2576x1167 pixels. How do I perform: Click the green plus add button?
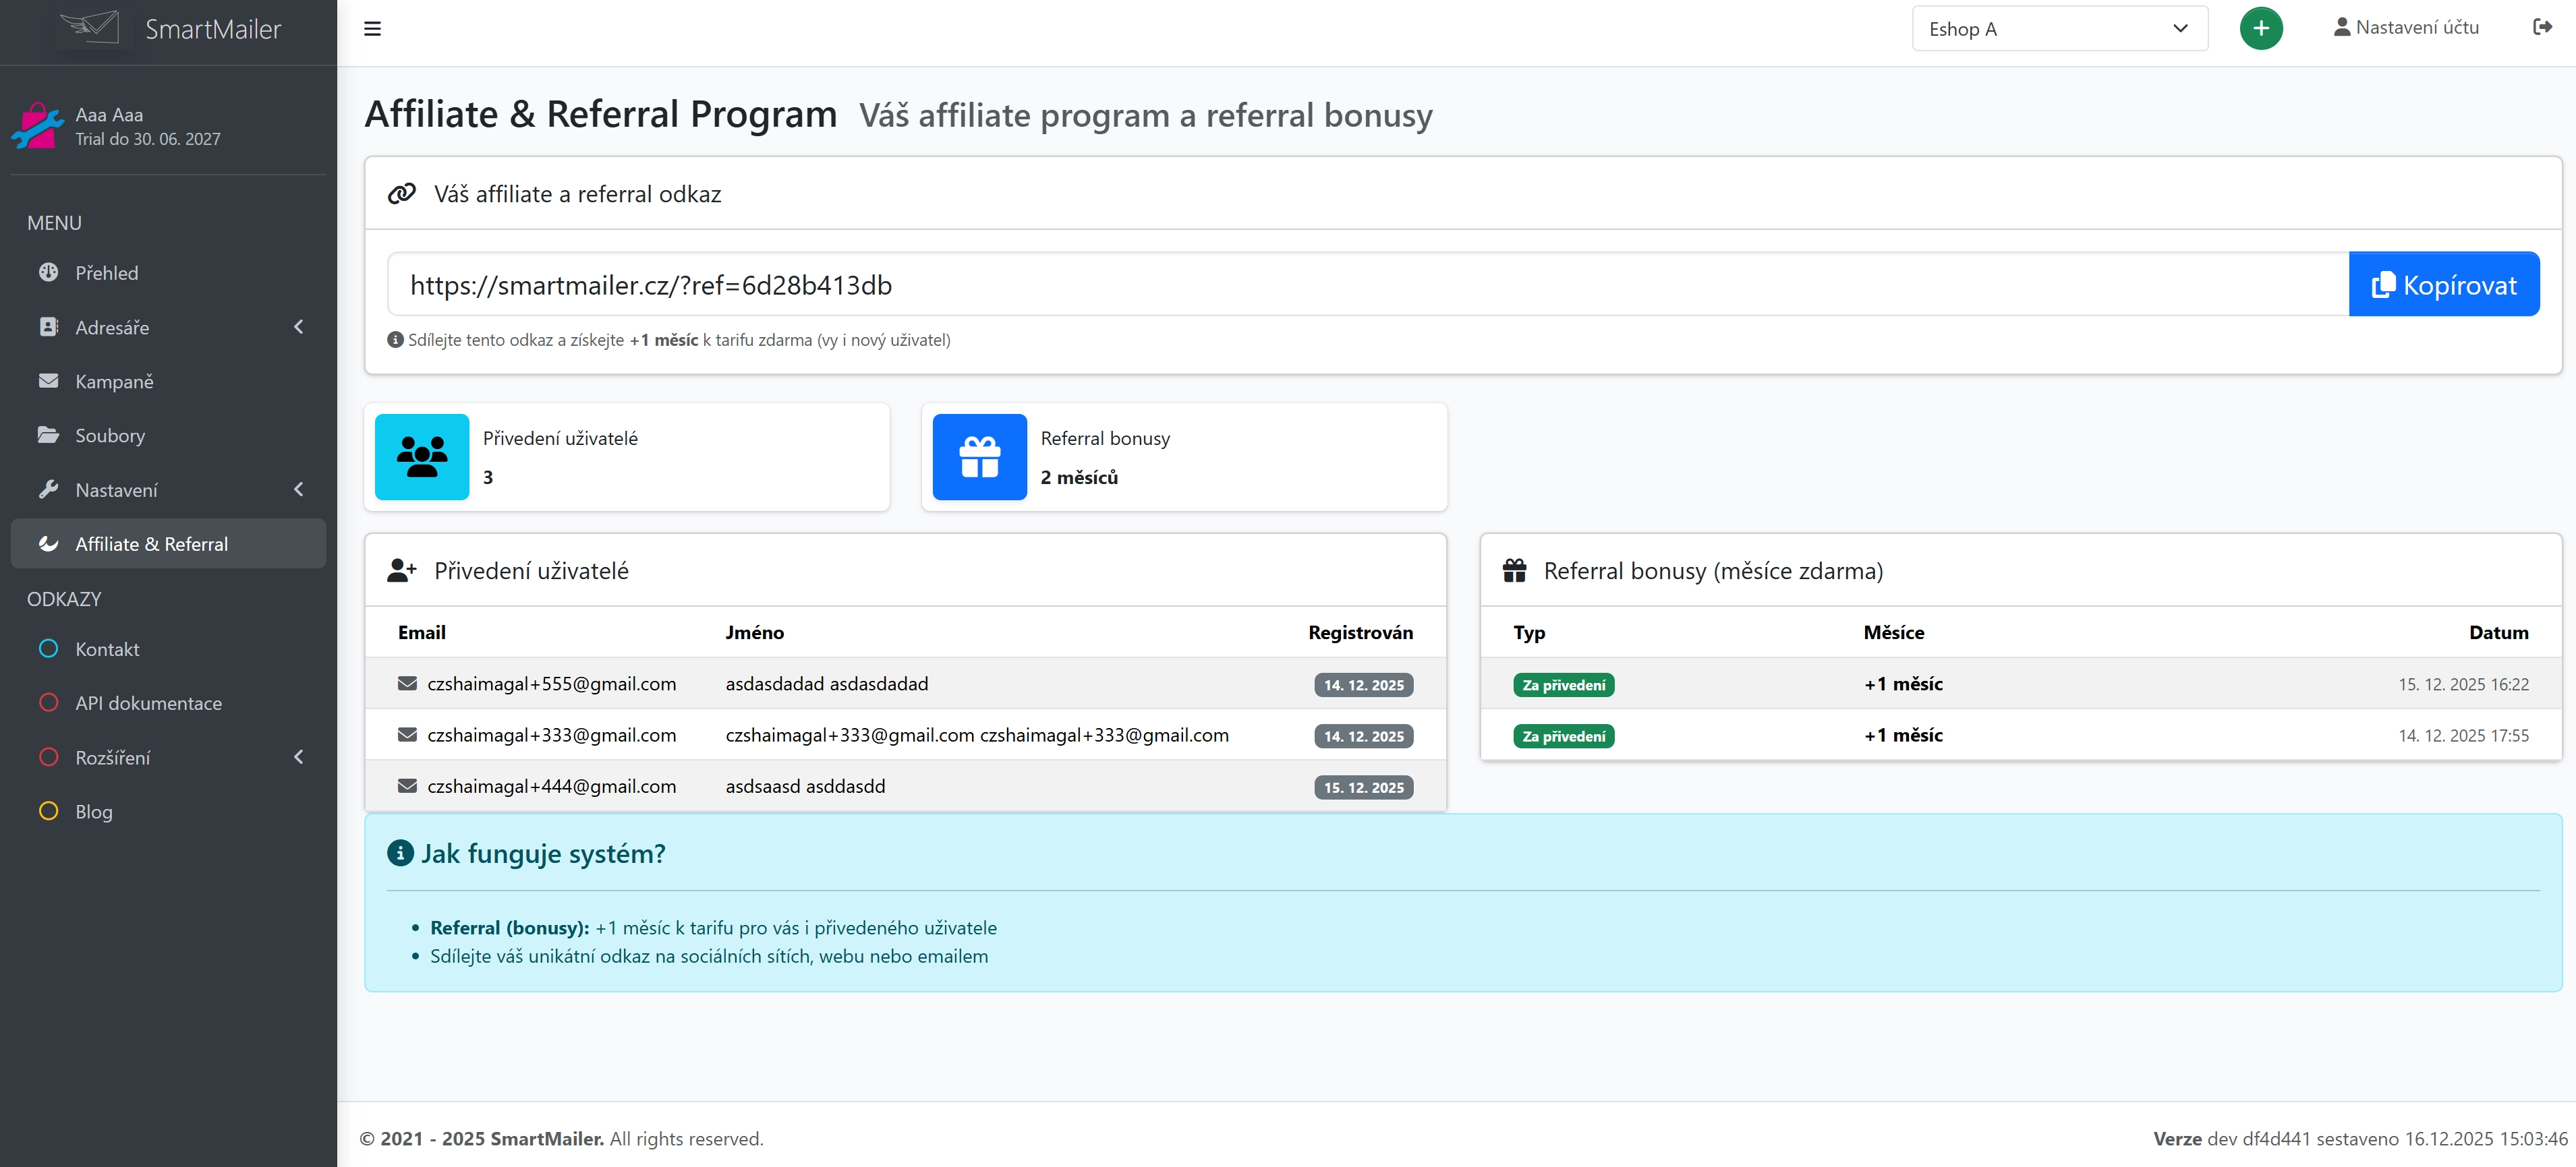(2260, 29)
